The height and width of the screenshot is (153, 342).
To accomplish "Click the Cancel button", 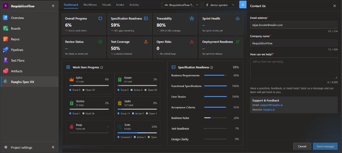I will click(302, 146).
